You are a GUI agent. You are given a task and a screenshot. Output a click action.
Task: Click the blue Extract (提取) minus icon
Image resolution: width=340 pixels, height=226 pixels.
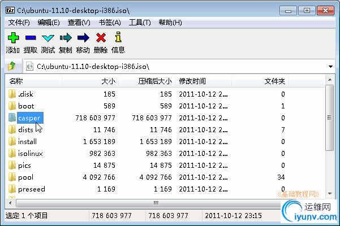click(31, 38)
